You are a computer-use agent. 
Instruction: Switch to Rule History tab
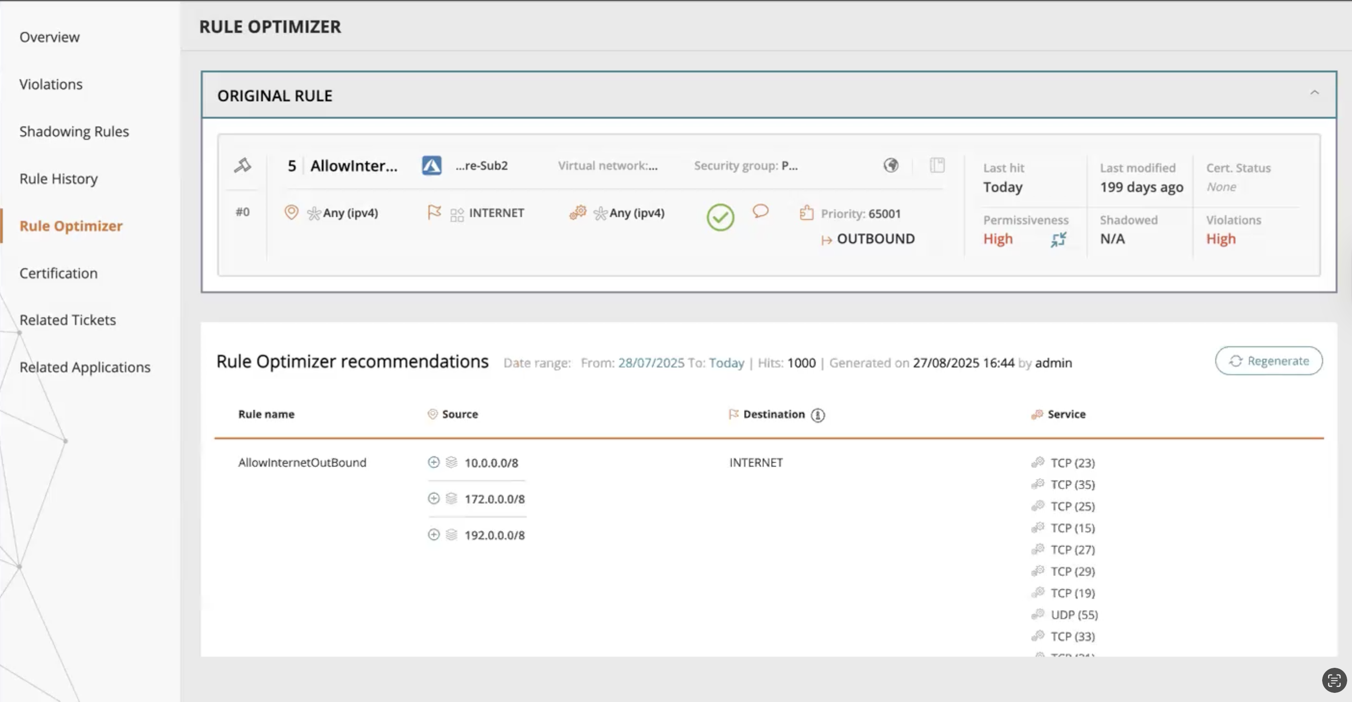click(x=58, y=178)
